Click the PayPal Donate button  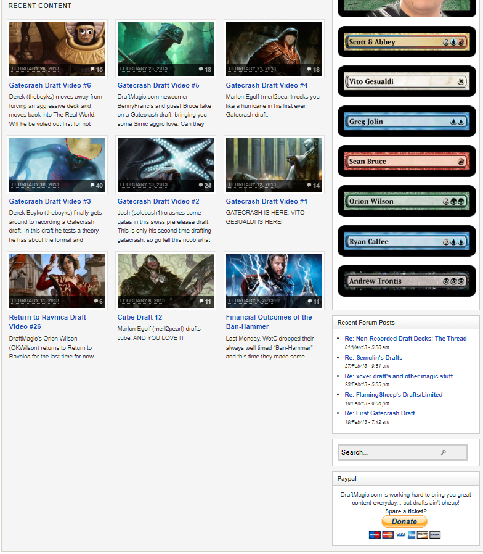pos(404,521)
